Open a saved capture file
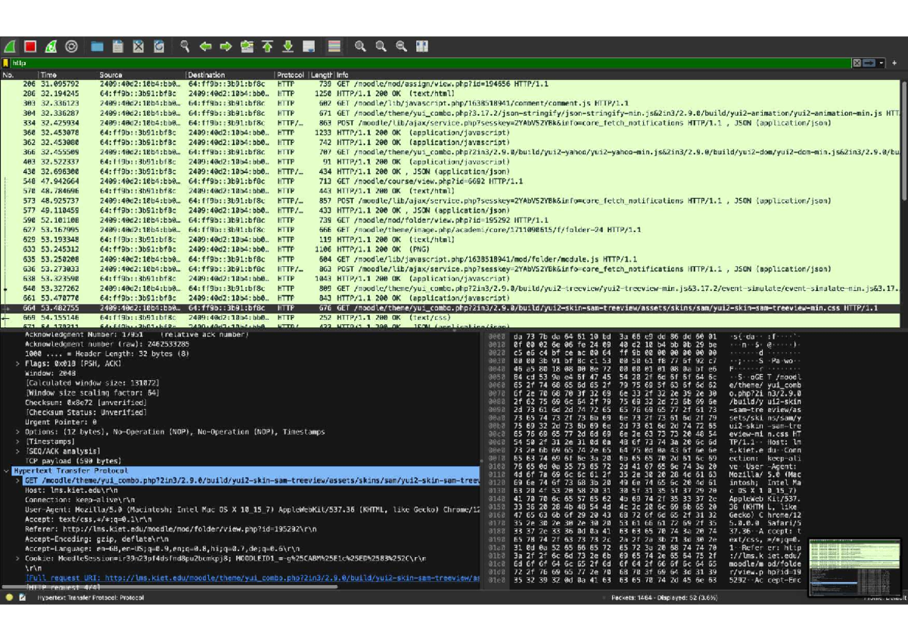This screenshot has height=641, width=908. point(97,46)
